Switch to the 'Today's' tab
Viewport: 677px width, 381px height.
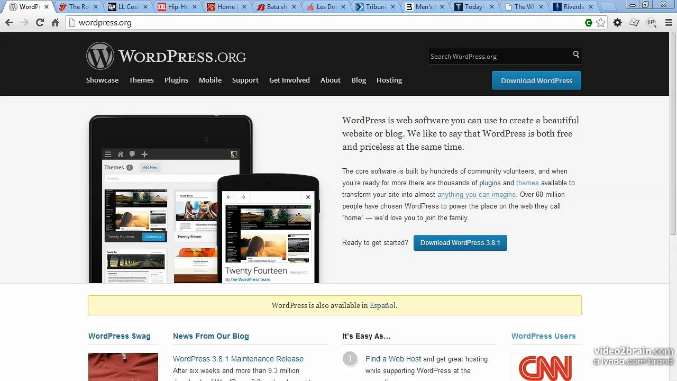[x=475, y=7]
